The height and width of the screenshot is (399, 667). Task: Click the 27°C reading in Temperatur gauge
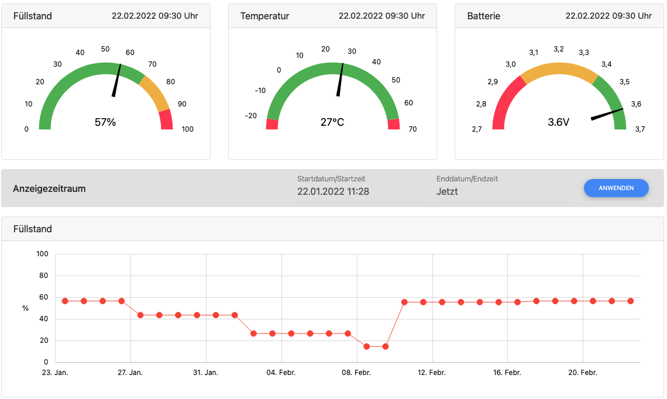click(x=332, y=122)
